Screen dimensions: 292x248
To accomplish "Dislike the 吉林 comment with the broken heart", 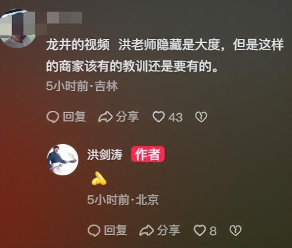I will tap(201, 117).
